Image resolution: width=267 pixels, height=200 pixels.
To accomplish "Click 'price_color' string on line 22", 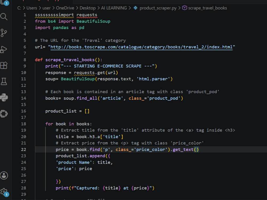I will 151,150.
